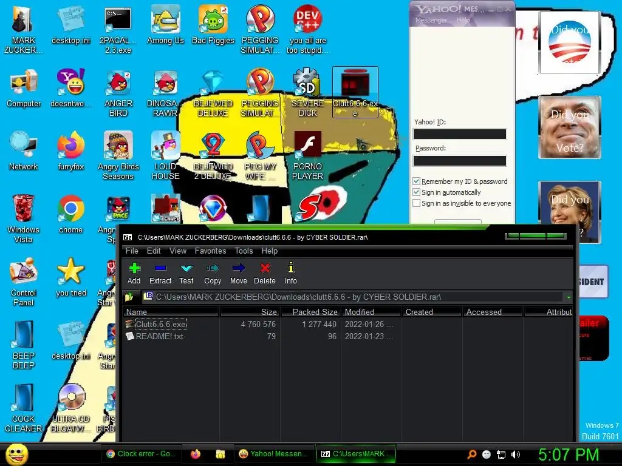Click the Password input field

460,161
